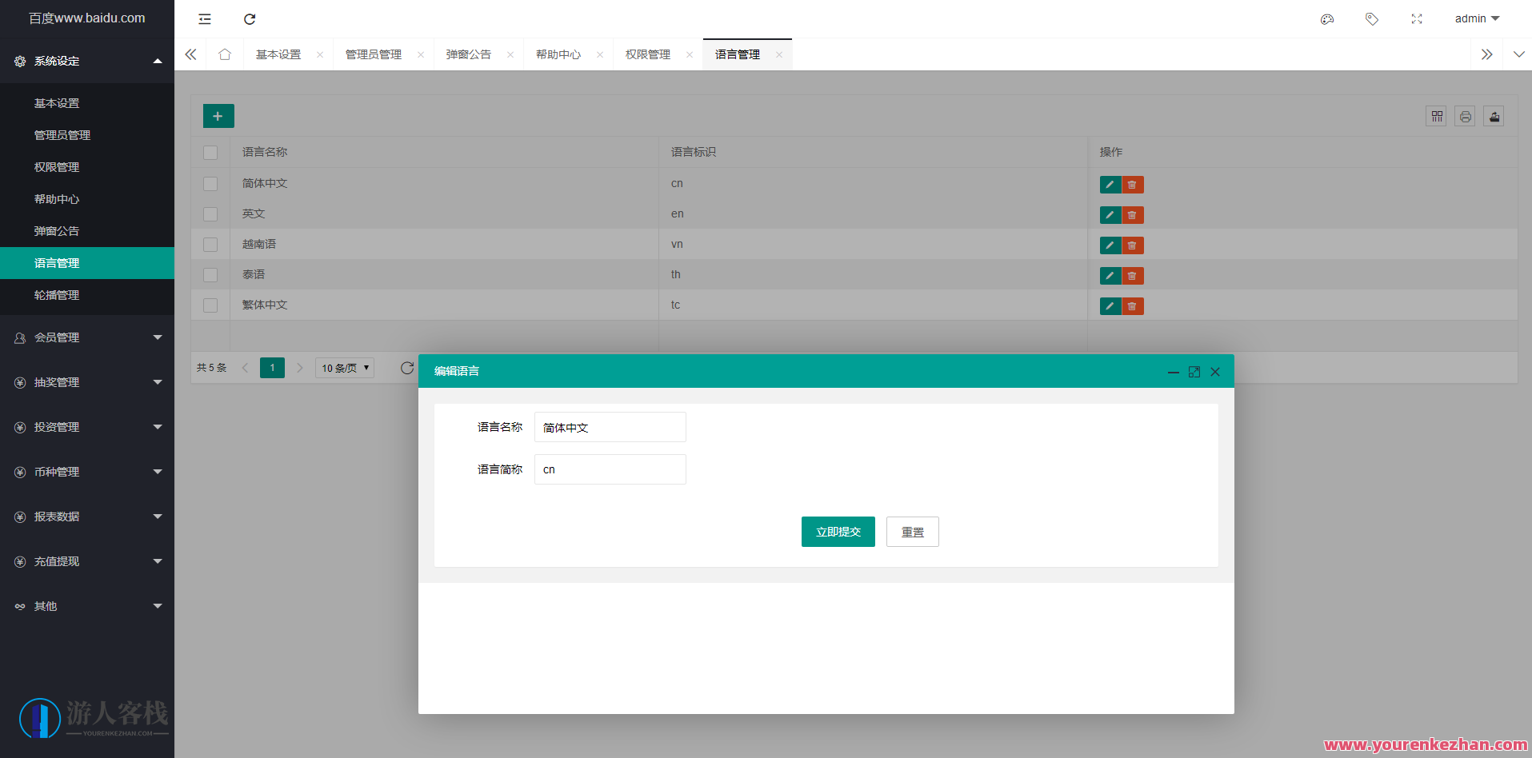Image resolution: width=1532 pixels, height=758 pixels.
Task: Check the 泰语 row checkbox
Action: tap(210, 275)
